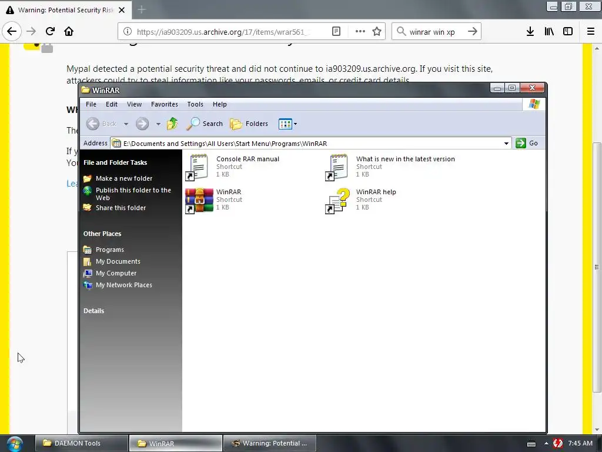602x452 pixels.
Task: Open the WinRAR application shortcut icon
Action: [199, 201]
